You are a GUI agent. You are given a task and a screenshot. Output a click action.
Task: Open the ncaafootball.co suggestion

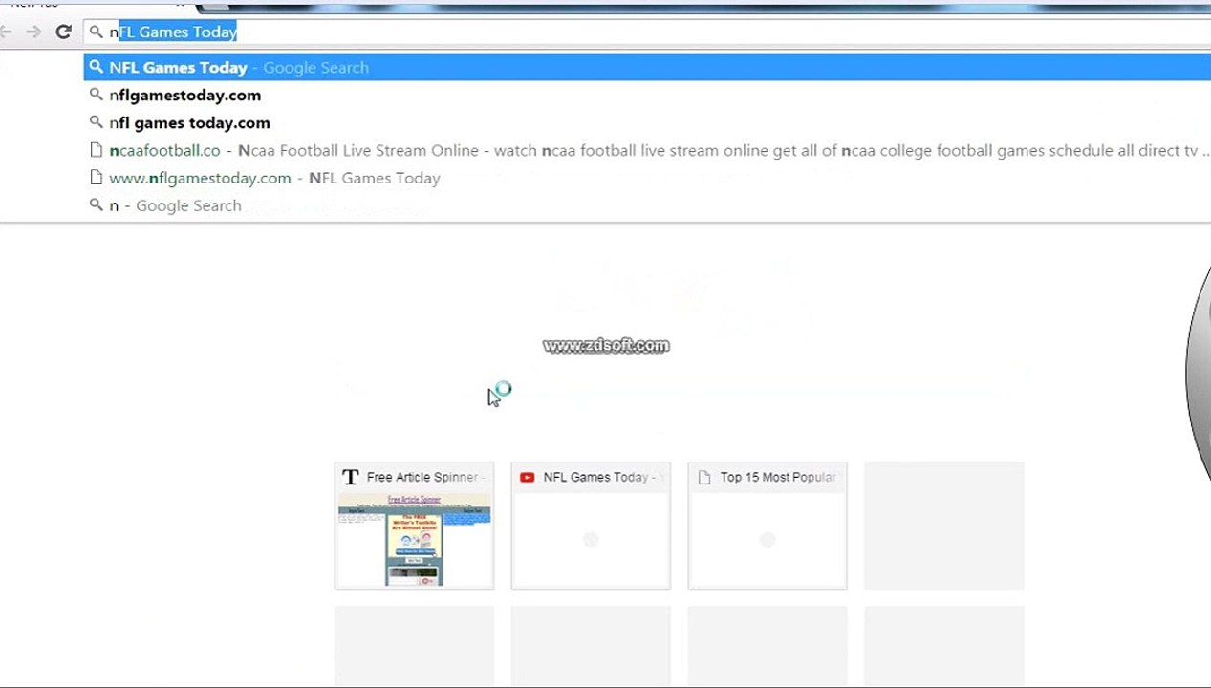[x=647, y=151]
